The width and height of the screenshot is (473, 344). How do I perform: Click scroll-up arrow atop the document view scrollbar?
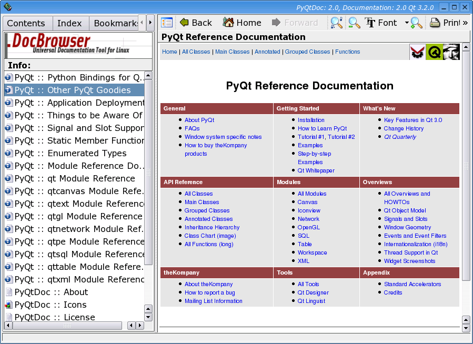coord(466,47)
